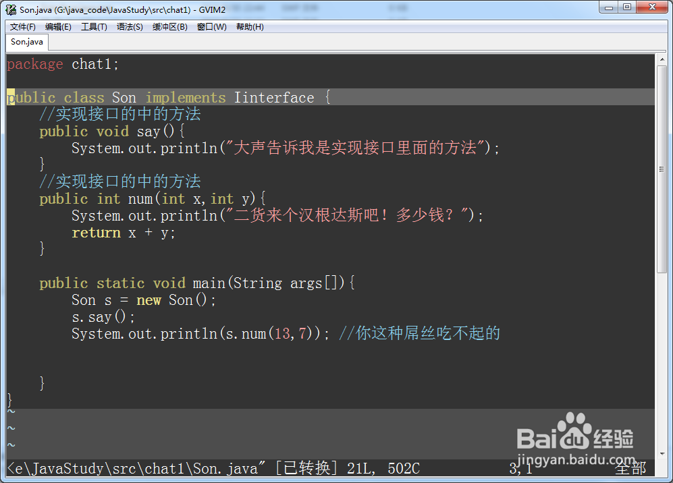The width and height of the screenshot is (673, 483).
Task: Click the 'package' keyword on line one
Action: point(35,64)
